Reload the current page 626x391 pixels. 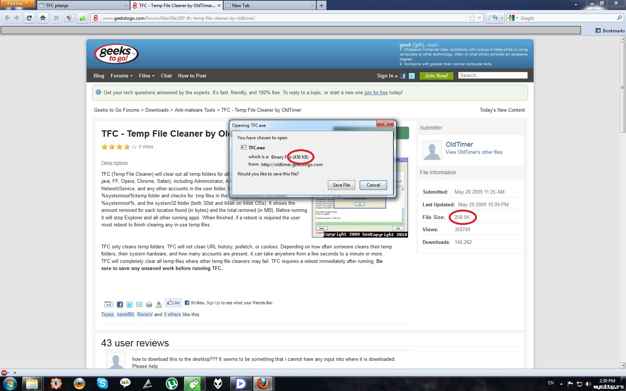pyautogui.click(x=29, y=18)
